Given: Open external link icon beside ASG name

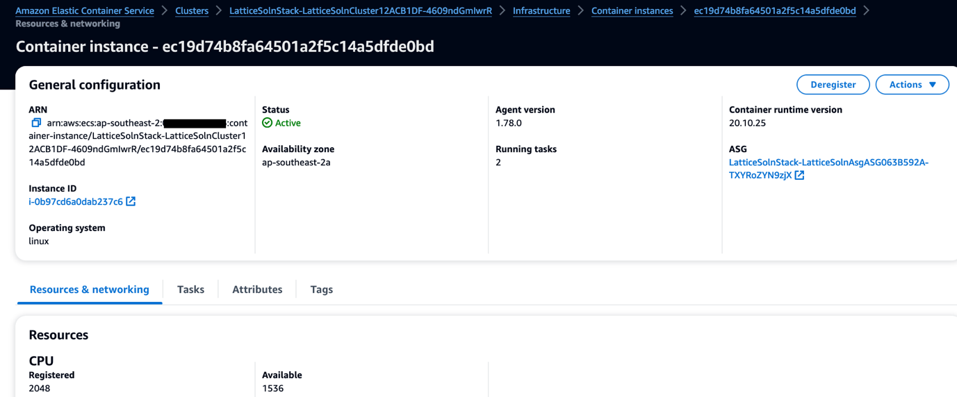Looking at the screenshot, I should (799, 176).
